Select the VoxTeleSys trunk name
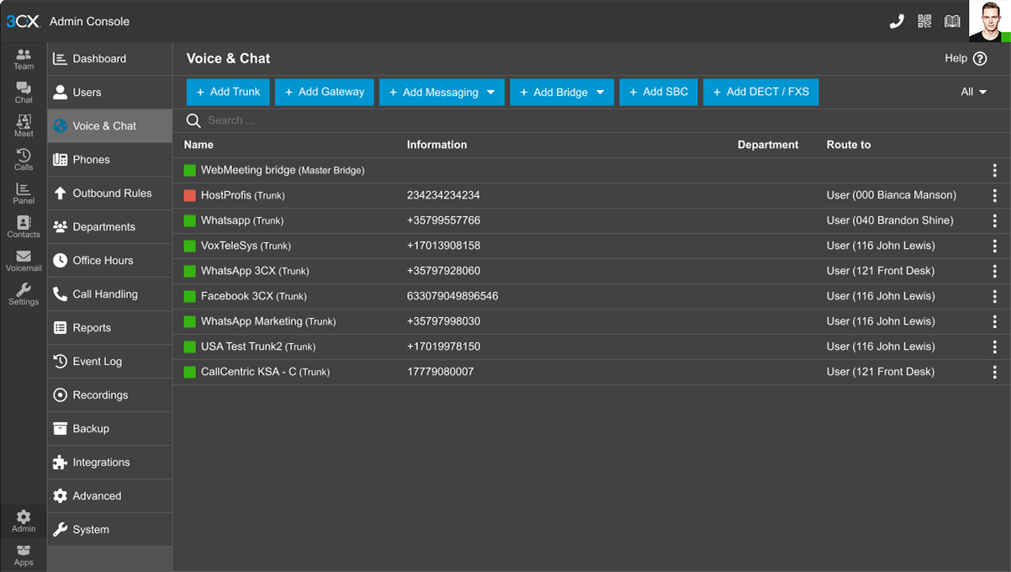The width and height of the screenshot is (1011, 572). [x=246, y=246]
